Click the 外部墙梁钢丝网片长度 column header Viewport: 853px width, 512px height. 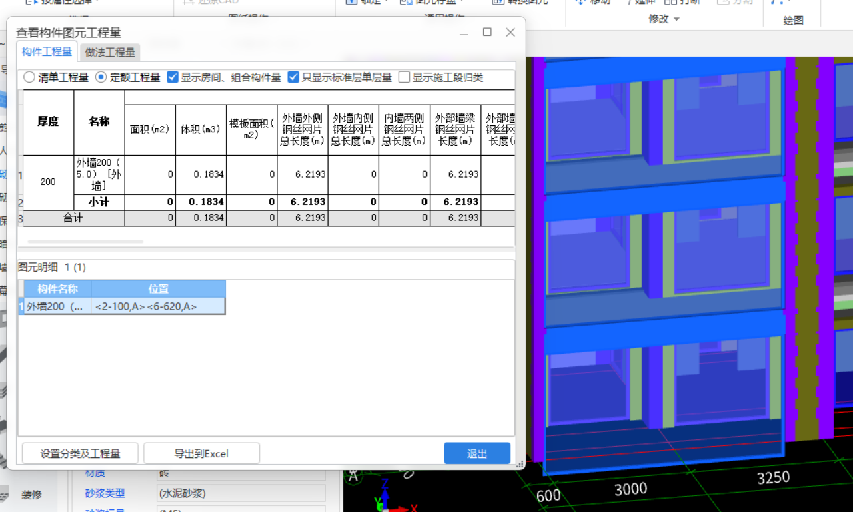(x=455, y=129)
